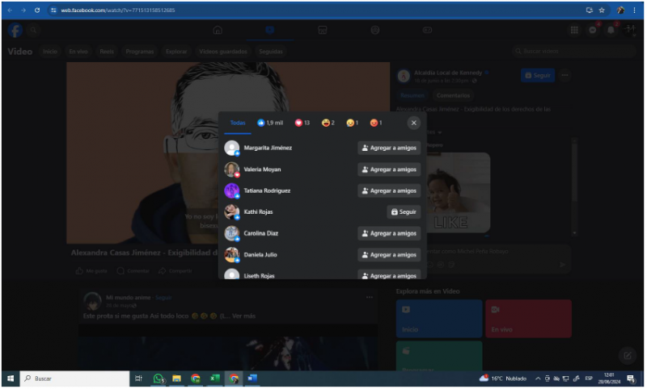Viewport: 647px width, 389px height.
Task: Open the Facebook search icon
Action: pyautogui.click(x=33, y=30)
